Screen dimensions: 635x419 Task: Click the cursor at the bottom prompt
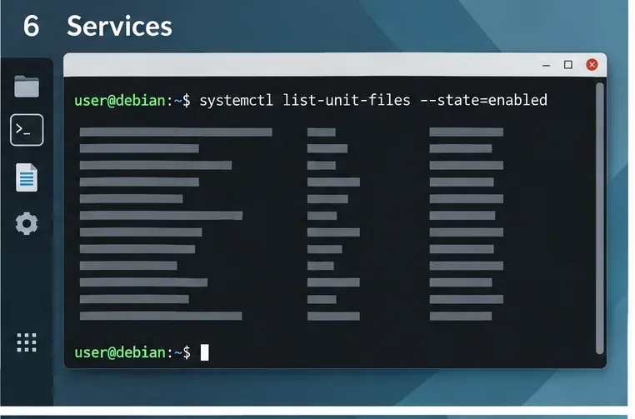pyautogui.click(x=205, y=352)
